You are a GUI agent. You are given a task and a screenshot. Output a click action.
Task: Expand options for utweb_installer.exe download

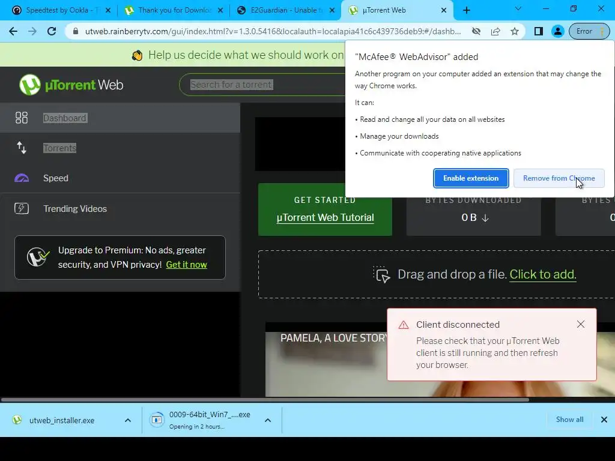(128, 420)
